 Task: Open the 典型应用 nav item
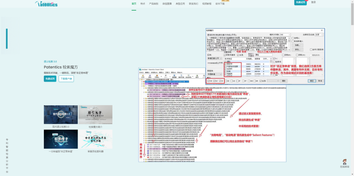180,4
